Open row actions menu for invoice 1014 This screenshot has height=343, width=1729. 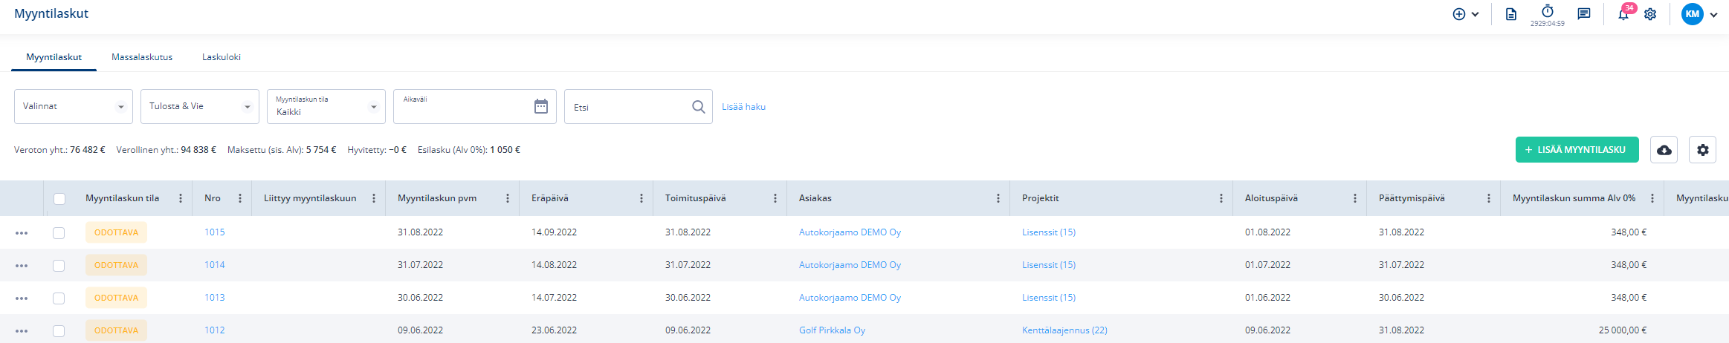pyautogui.click(x=22, y=266)
